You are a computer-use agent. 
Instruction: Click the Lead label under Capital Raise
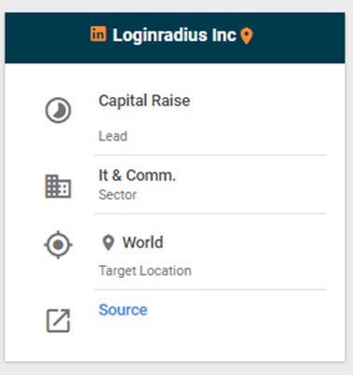point(113,136)
